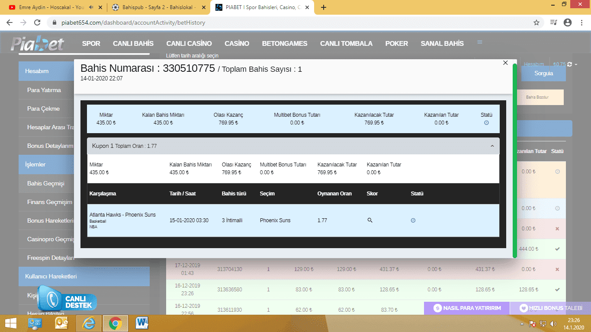Go back in the browser
This screenshot has width=591, height=332.
pos(10,22)
